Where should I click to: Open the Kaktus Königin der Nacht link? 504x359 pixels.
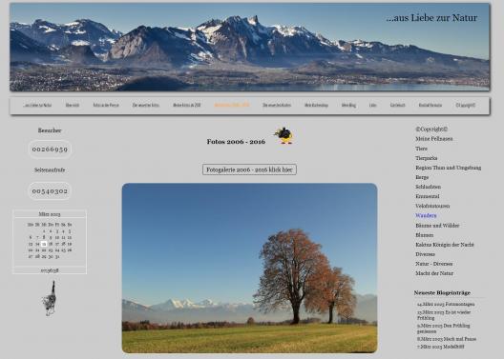pyautogui.click(x=445, y=245)
